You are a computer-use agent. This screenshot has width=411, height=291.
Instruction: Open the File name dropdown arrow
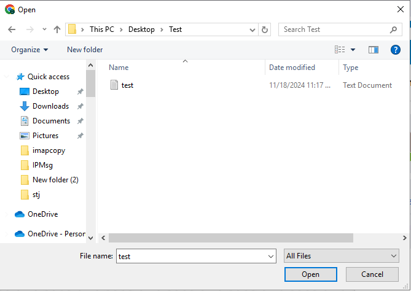[x=271, y=256]
